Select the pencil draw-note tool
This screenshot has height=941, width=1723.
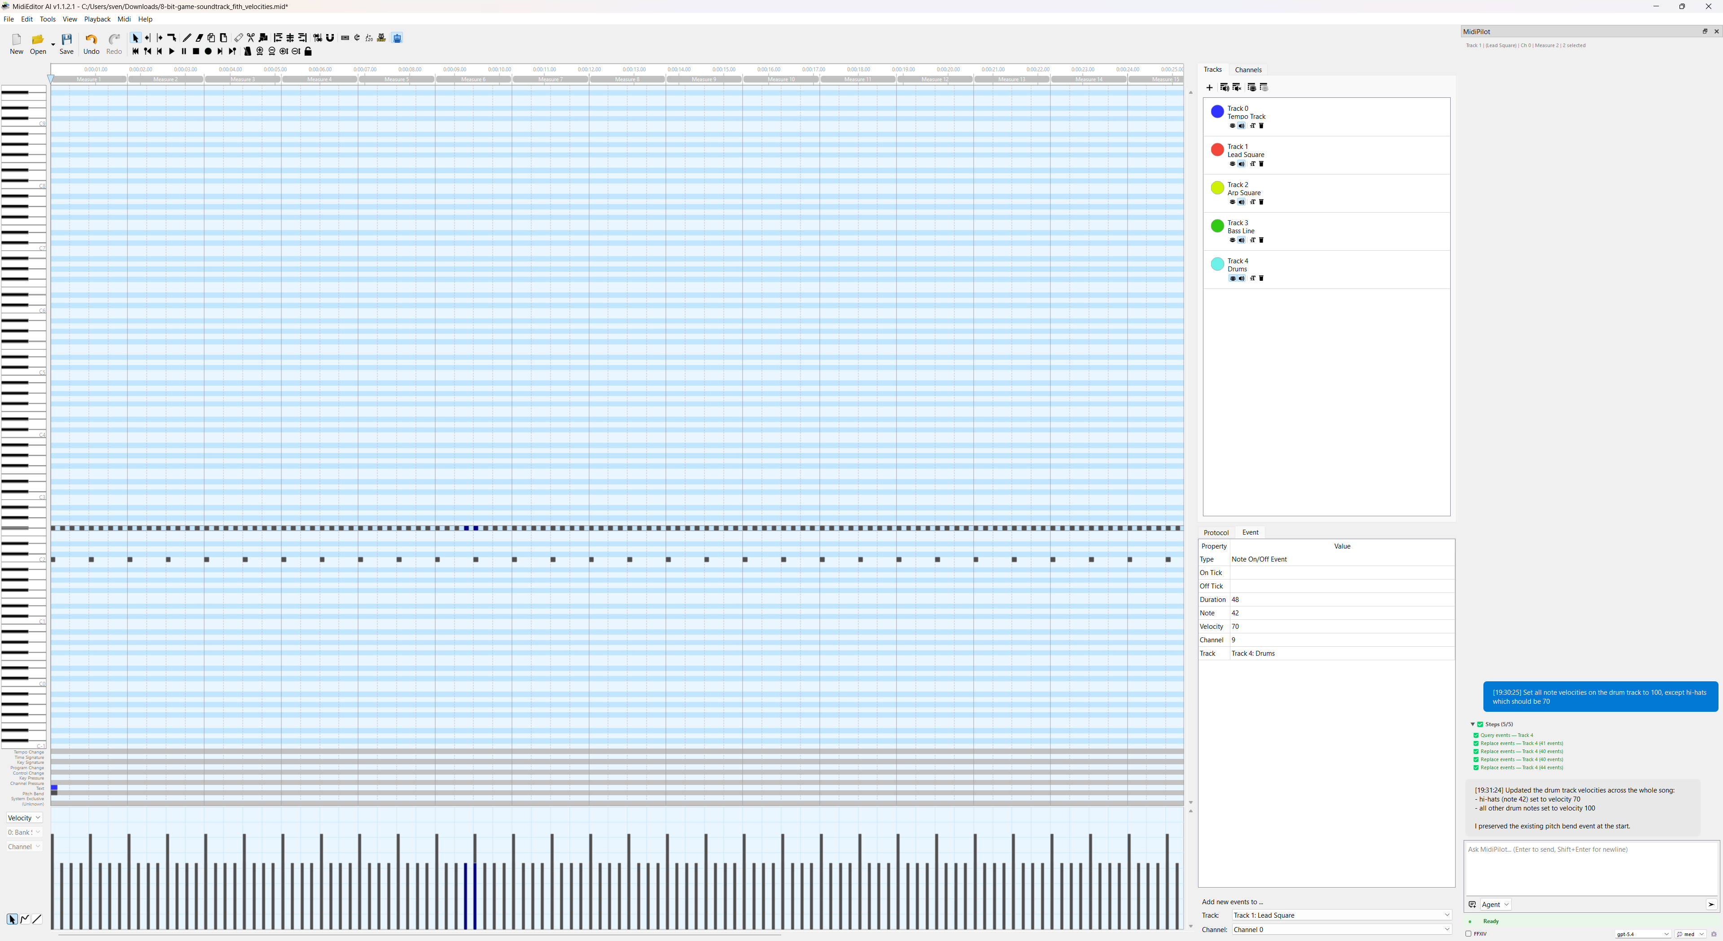coord(187,38)
